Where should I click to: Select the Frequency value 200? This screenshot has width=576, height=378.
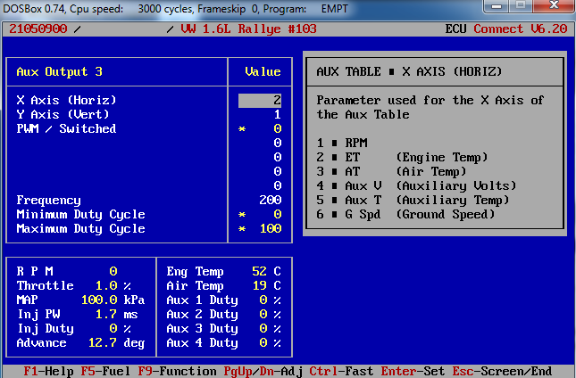coord(270,201)
